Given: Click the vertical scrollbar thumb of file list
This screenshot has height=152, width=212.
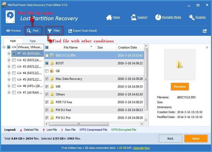Looking at the screenshot, I should pos(146,79).
